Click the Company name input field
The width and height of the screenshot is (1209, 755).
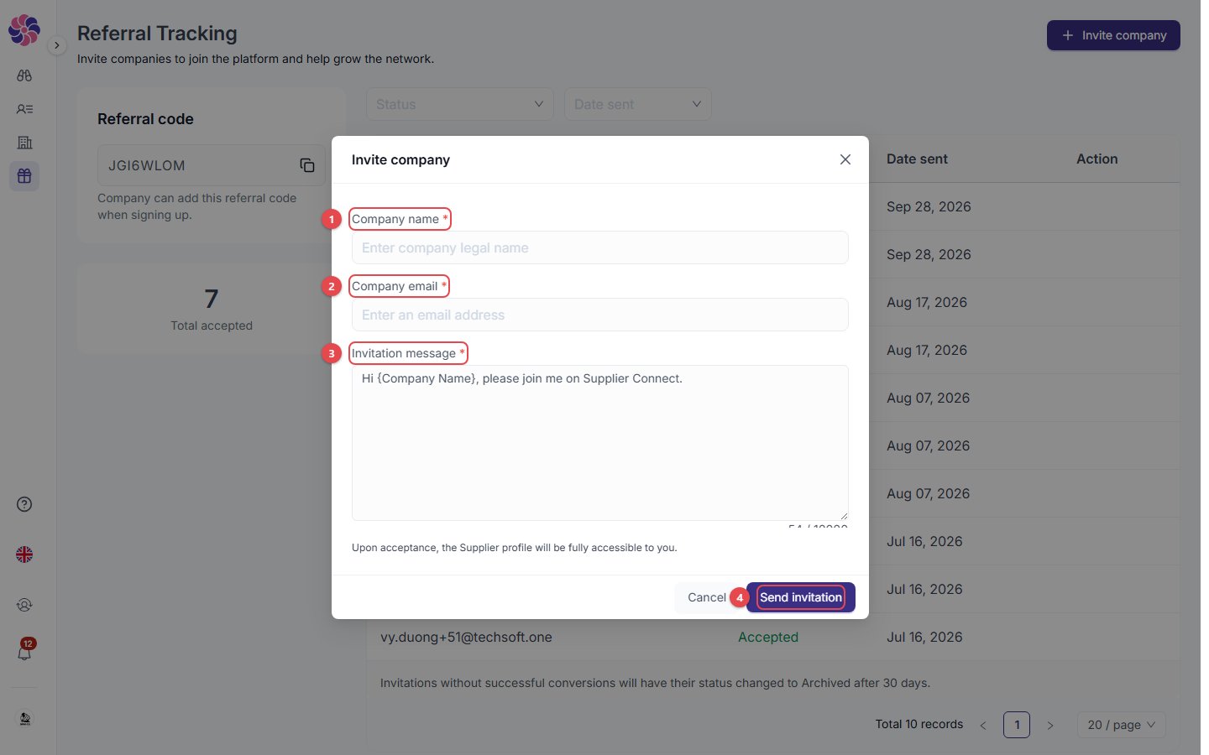tap(600, 247)
